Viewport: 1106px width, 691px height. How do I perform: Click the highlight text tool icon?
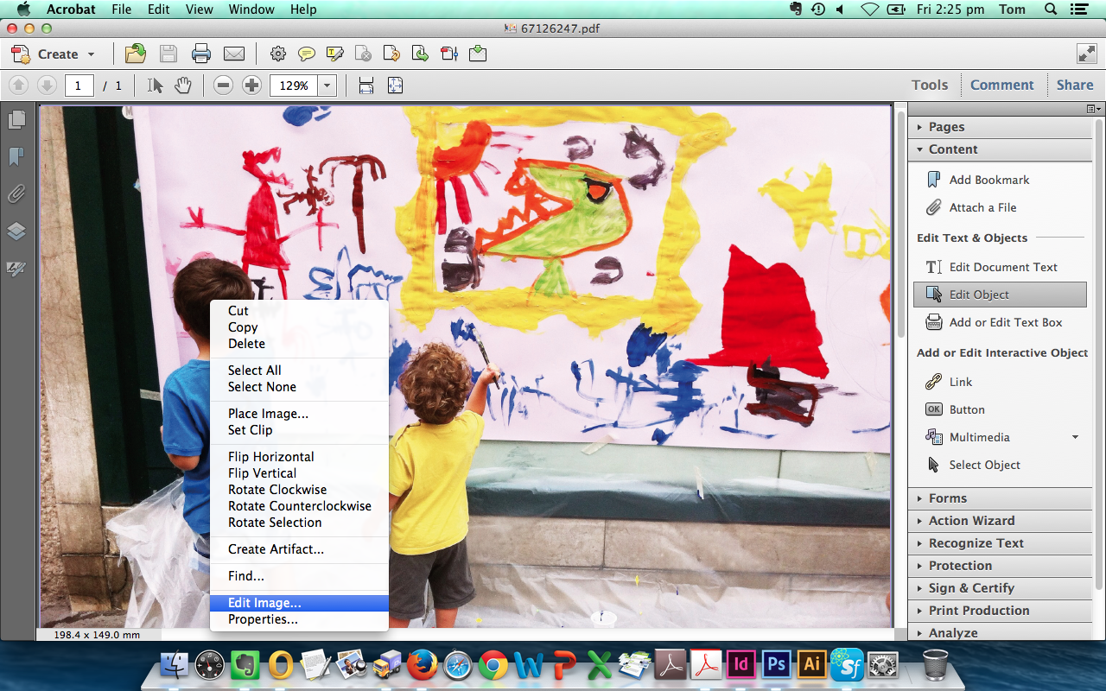335,54
